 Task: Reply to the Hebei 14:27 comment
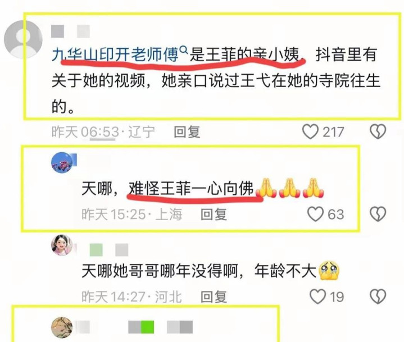[214, 297]
